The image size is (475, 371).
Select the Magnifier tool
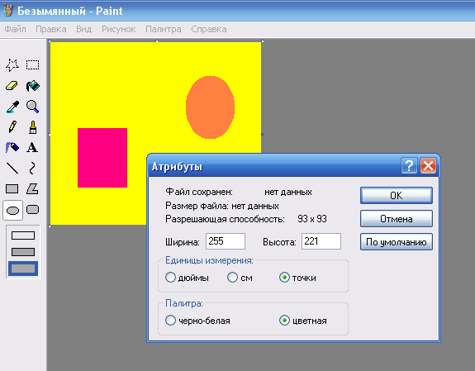(32, 107)
